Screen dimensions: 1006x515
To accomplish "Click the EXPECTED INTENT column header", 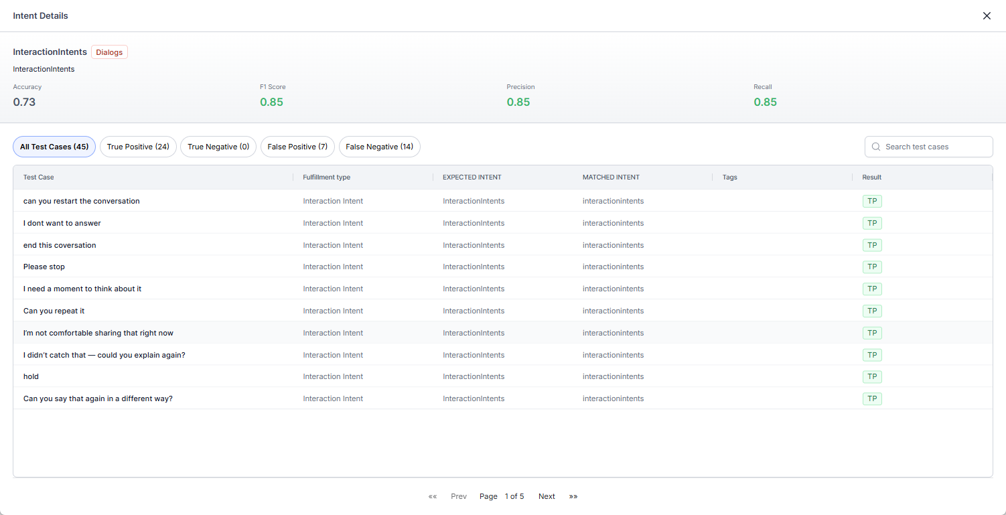I will pos(472,177).
